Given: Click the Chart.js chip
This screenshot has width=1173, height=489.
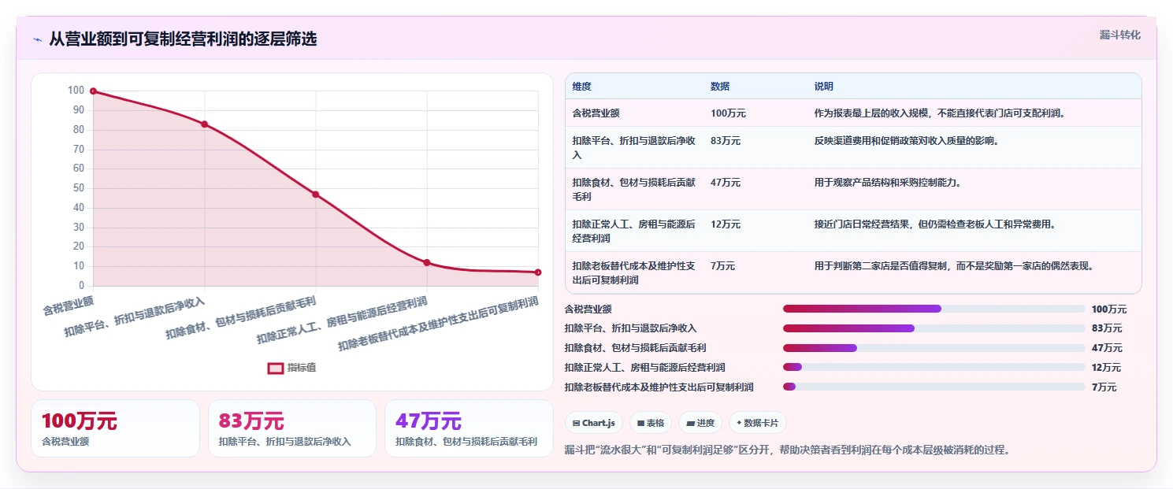Looking at the screenshot, I should 594,423.
